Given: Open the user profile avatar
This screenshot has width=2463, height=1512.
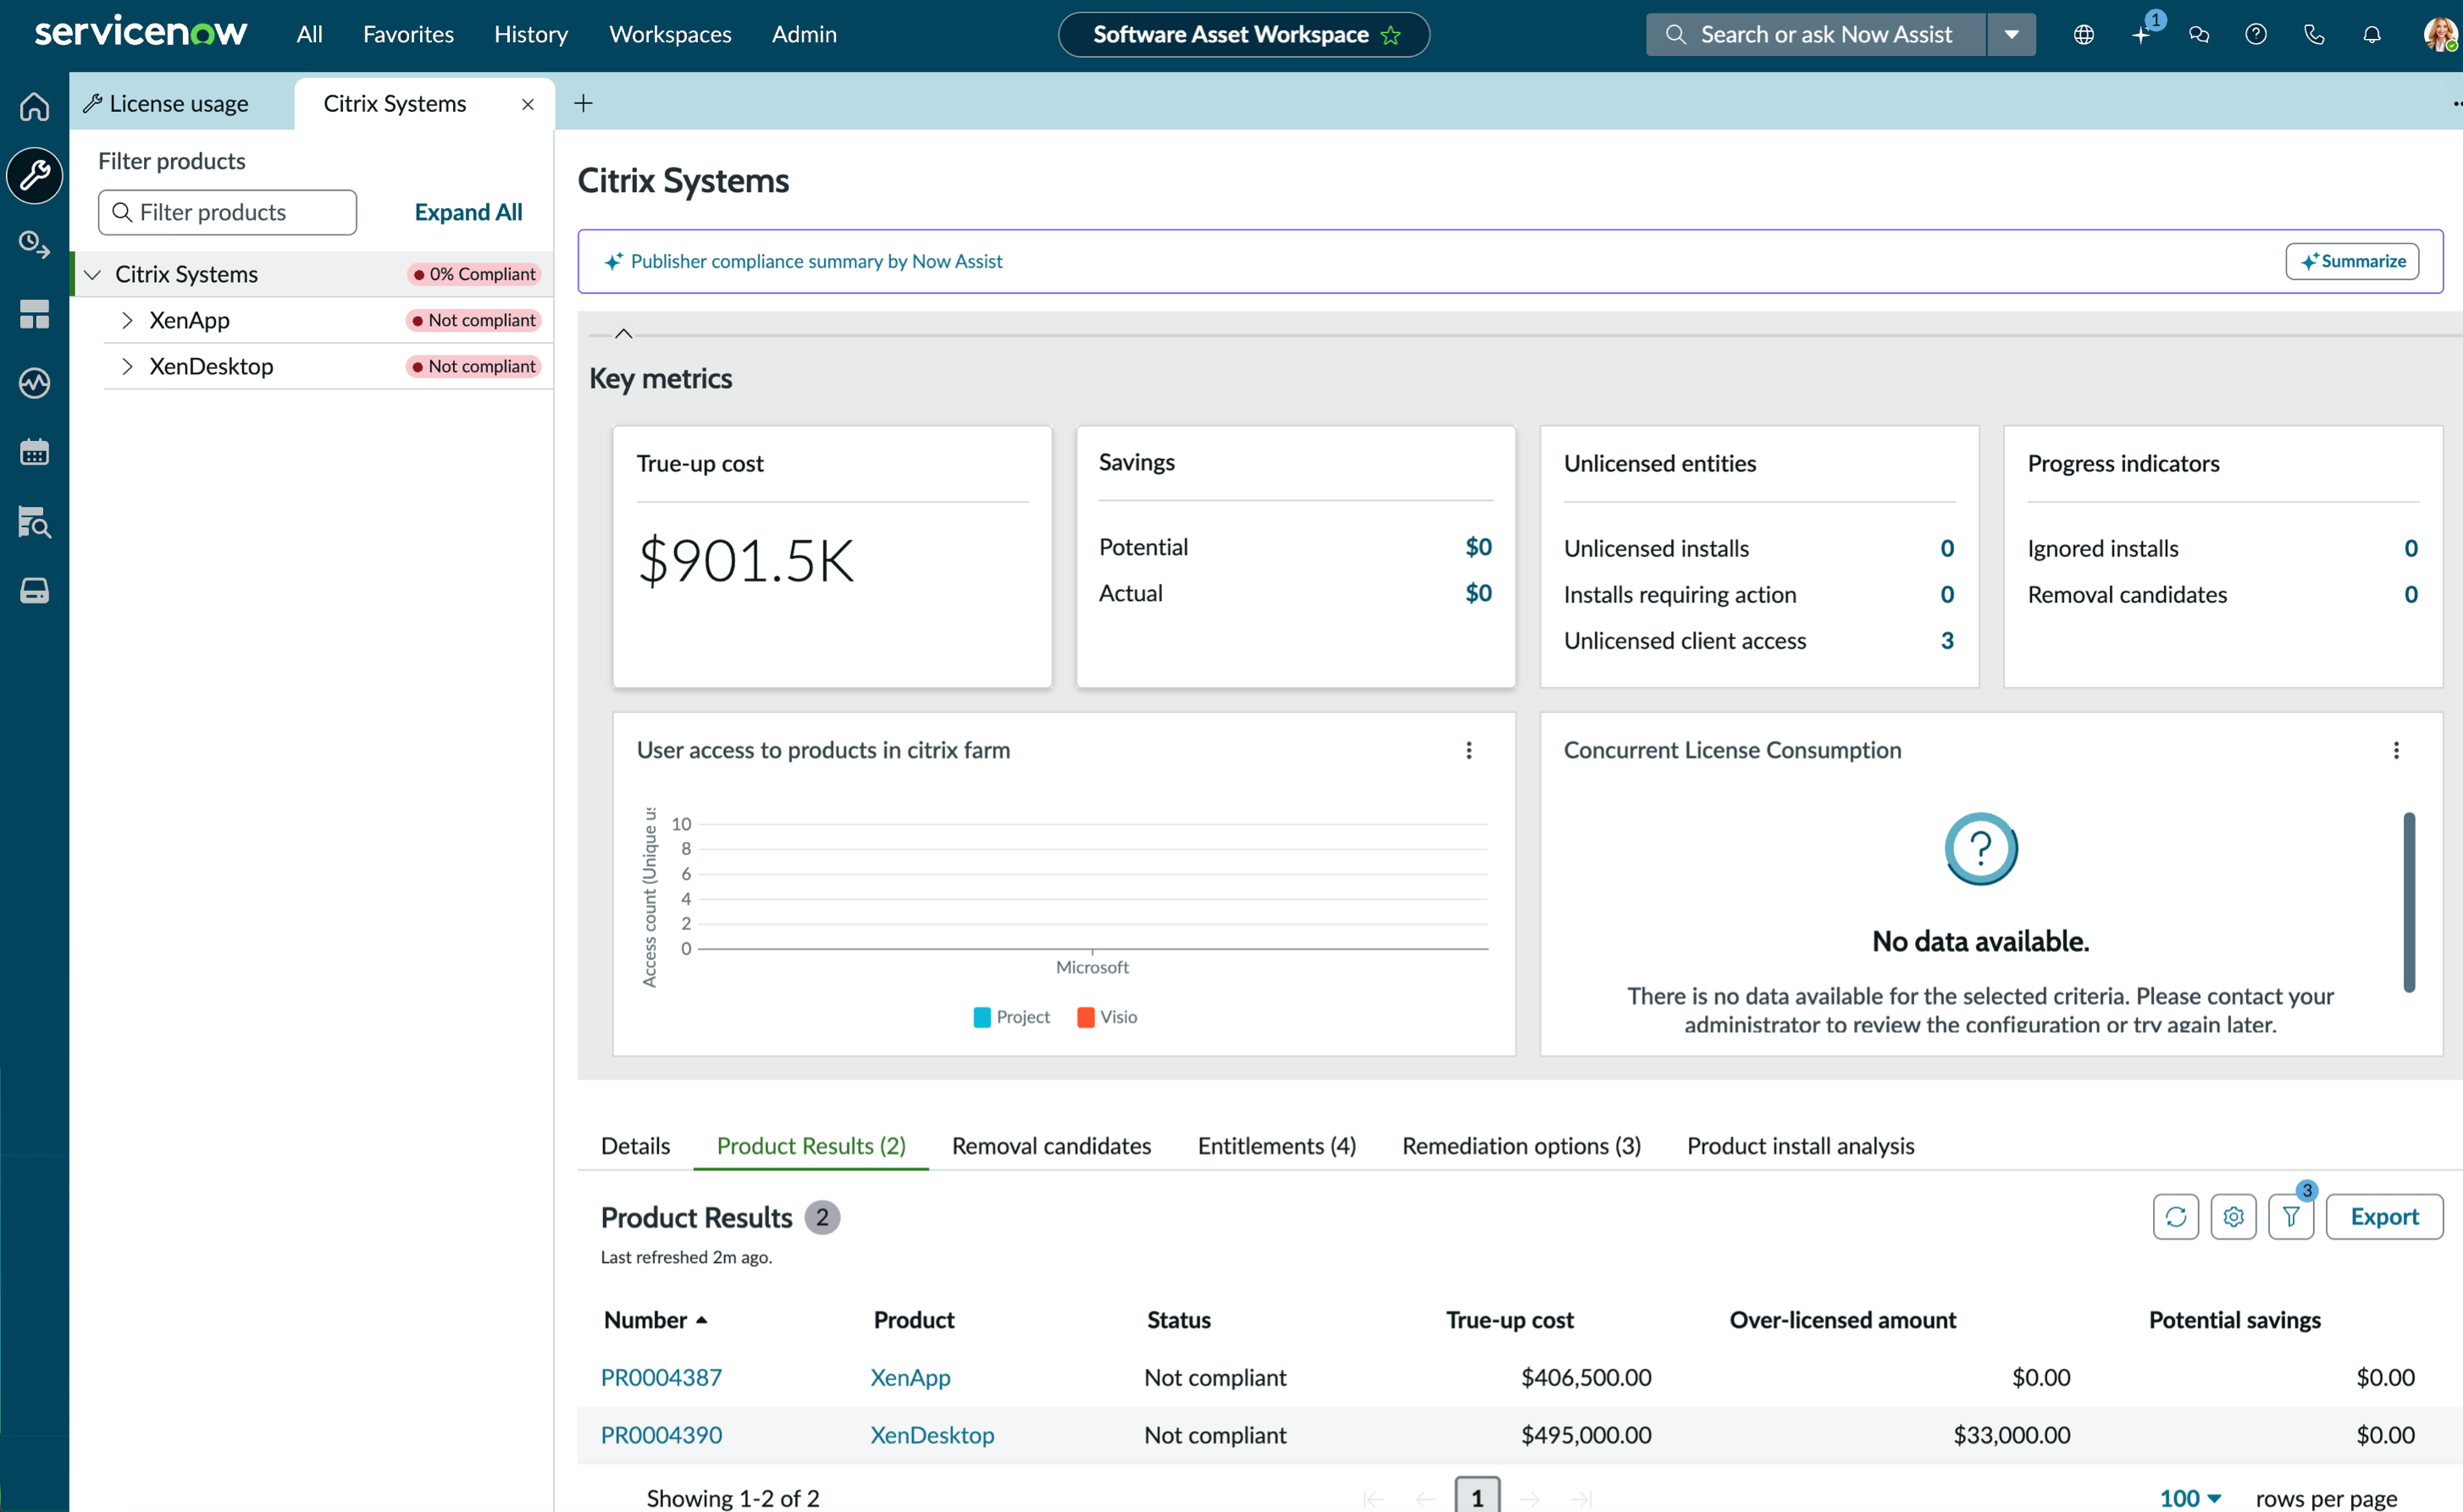Looking at the screenshot, I should pyautogui.click(x=2440, y=35).
